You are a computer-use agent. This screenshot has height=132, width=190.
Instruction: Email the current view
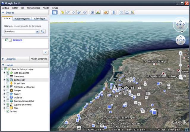tap(121, 12)
